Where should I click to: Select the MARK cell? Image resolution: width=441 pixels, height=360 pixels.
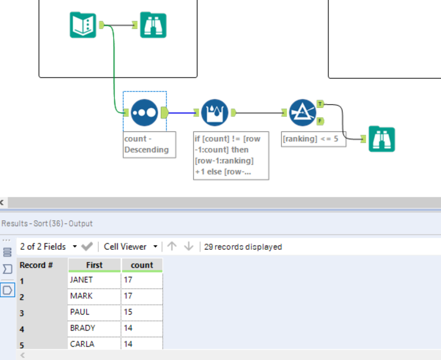point(95,296)
